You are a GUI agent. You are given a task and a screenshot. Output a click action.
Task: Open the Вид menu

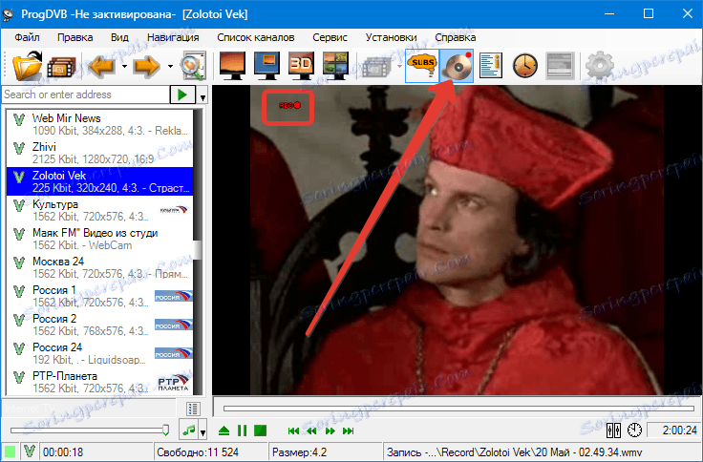[119, 37]
